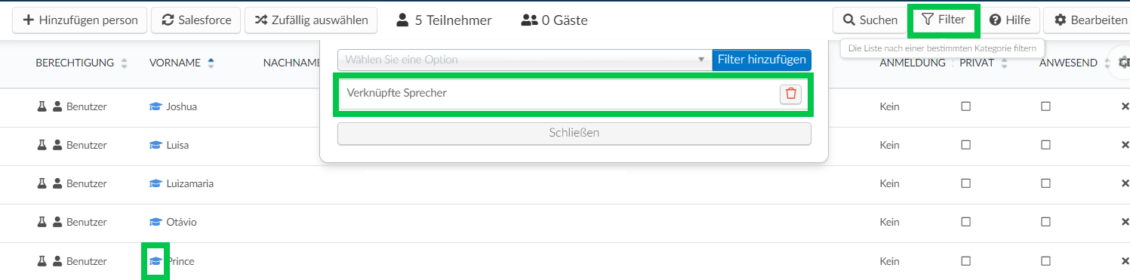Click the graduation cap icon next to Joshua

156,106
